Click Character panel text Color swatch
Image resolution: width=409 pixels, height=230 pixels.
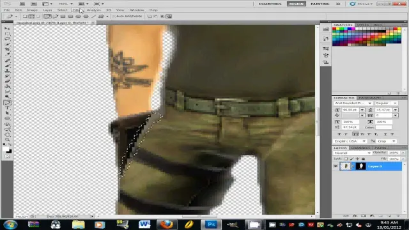tap(383, 127)
